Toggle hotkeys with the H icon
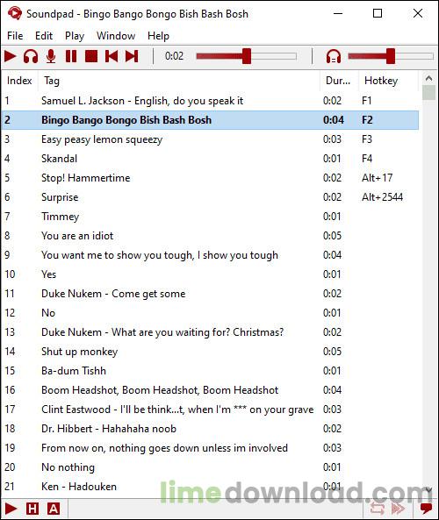The height and width of the screenshot is (520, 439). (32, 509)
